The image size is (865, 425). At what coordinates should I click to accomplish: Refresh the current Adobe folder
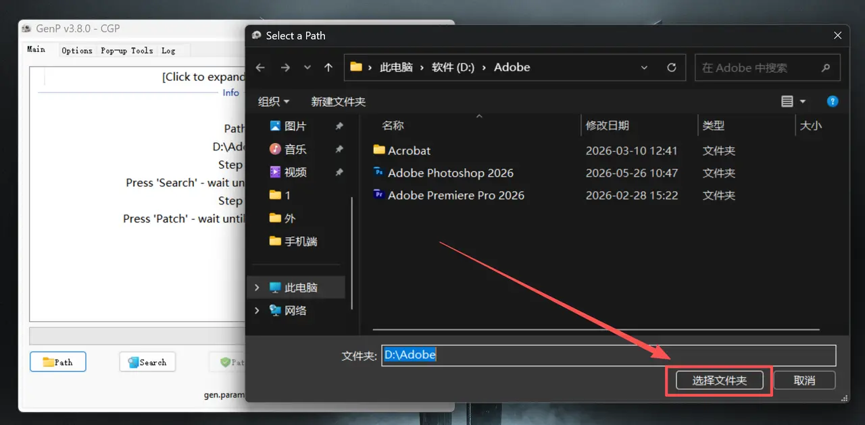(x=671, y=67)
